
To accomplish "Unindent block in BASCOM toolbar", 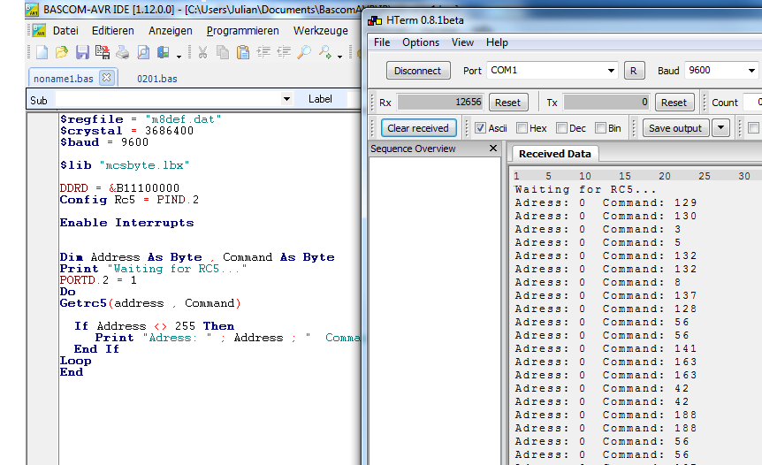I will point(284,52).
